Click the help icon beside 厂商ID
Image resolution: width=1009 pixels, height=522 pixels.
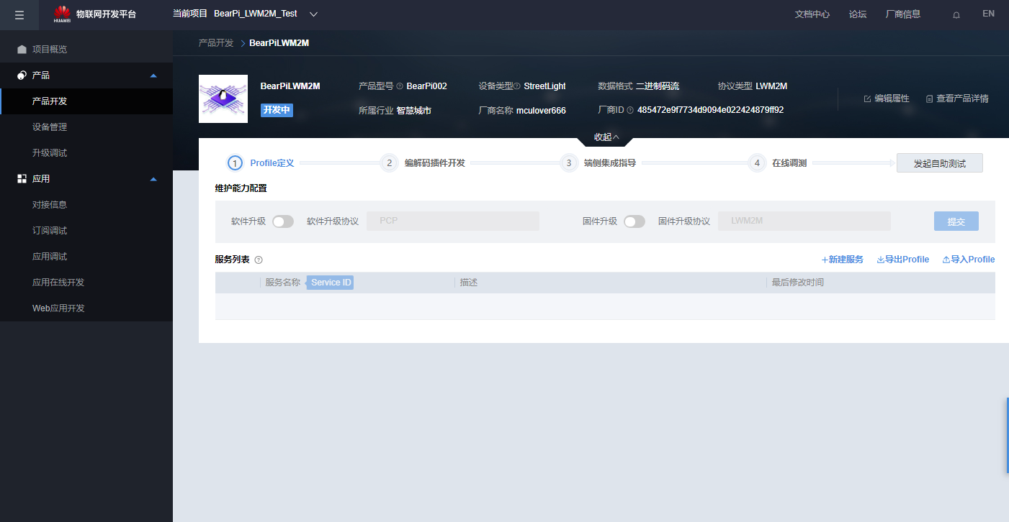point(630,110)
